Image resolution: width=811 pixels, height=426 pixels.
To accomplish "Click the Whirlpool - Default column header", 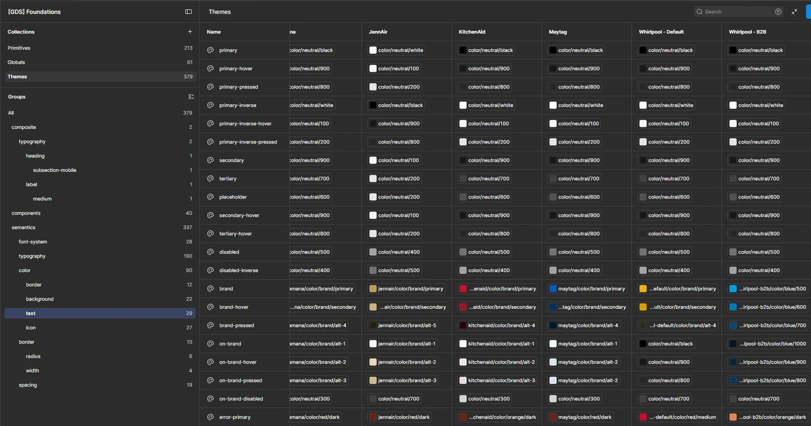I will [x=677, y=32].
